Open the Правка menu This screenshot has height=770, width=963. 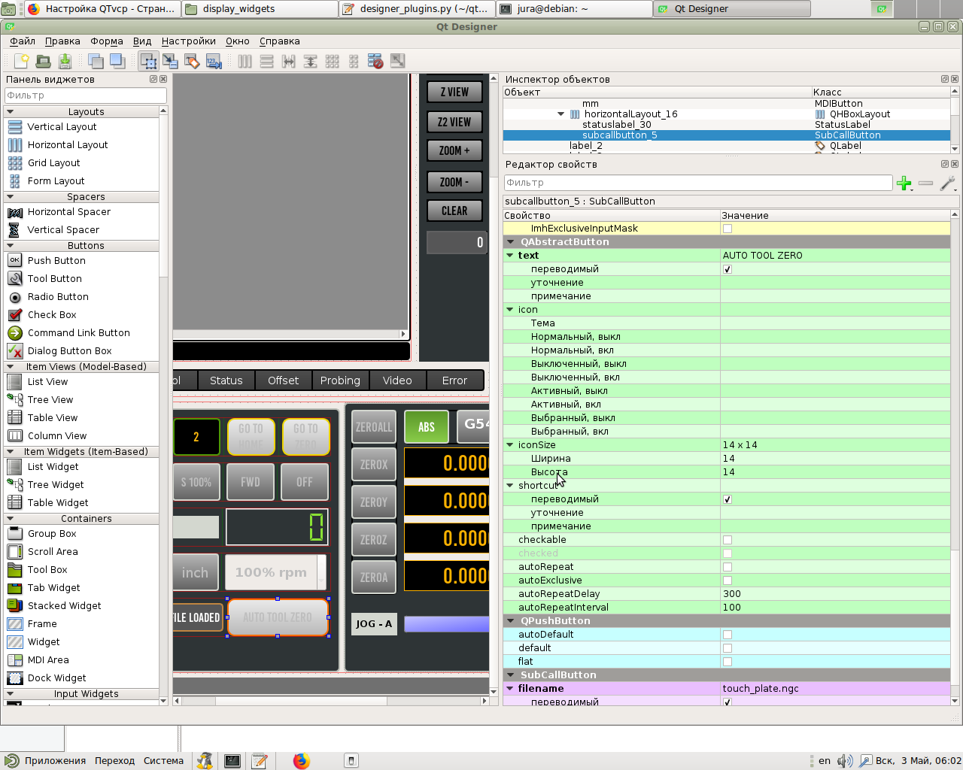(x=62, y=41)
